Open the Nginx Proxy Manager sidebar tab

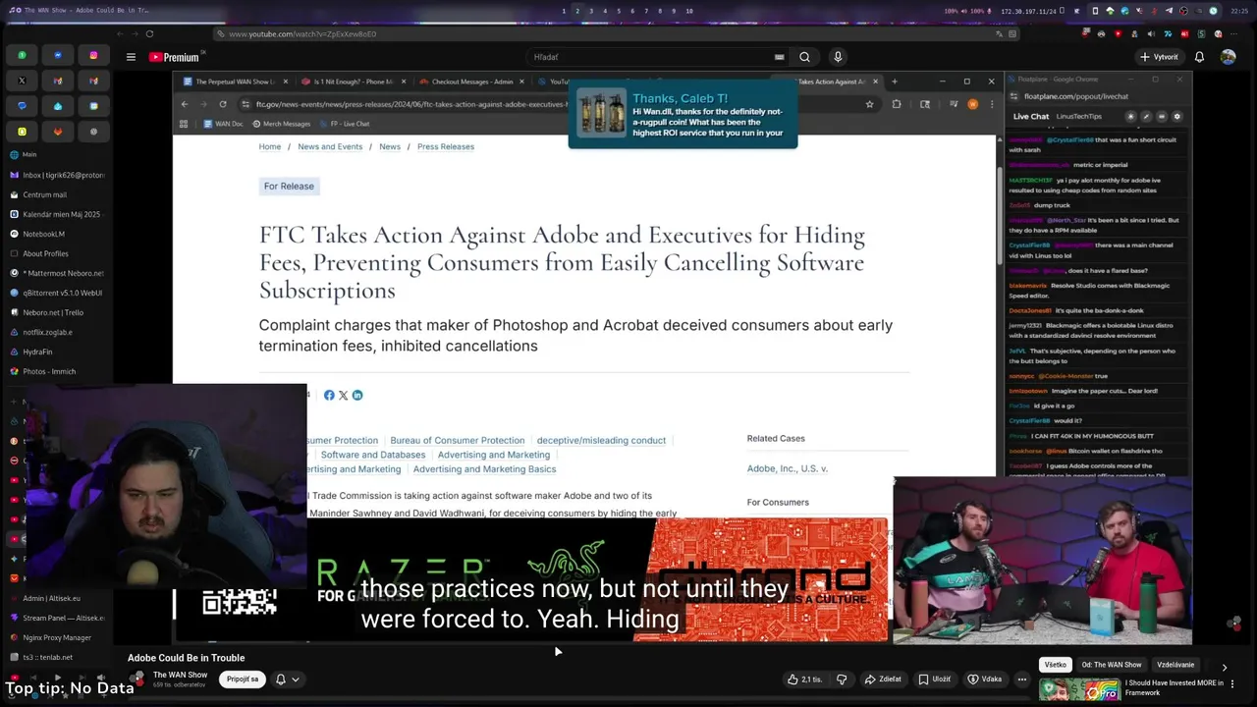[57, 637]
